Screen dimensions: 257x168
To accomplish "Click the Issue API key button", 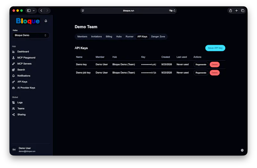I will [215, 48].
